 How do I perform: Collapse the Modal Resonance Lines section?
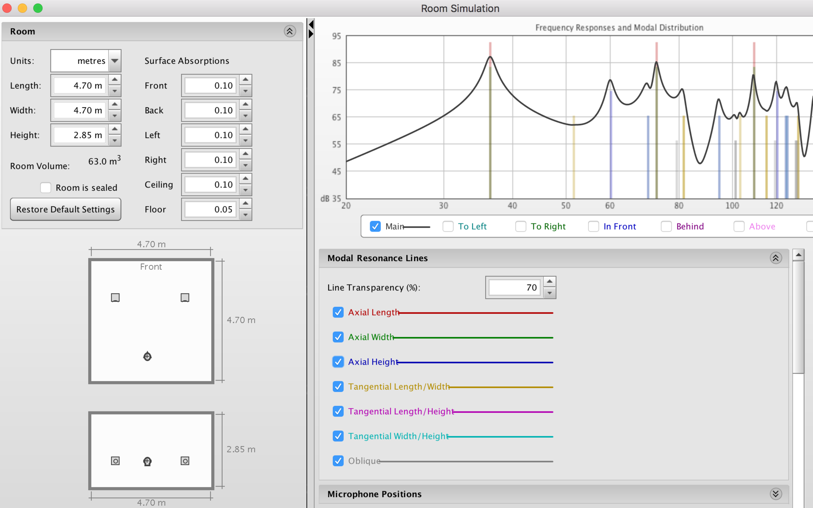(x=775, y=258)
